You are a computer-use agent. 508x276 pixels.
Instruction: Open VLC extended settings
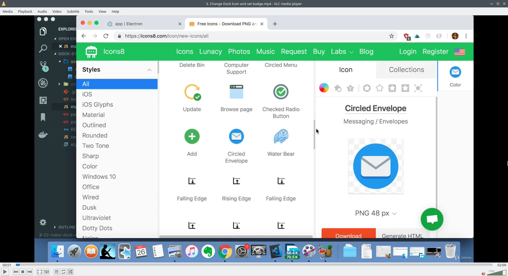47,272
